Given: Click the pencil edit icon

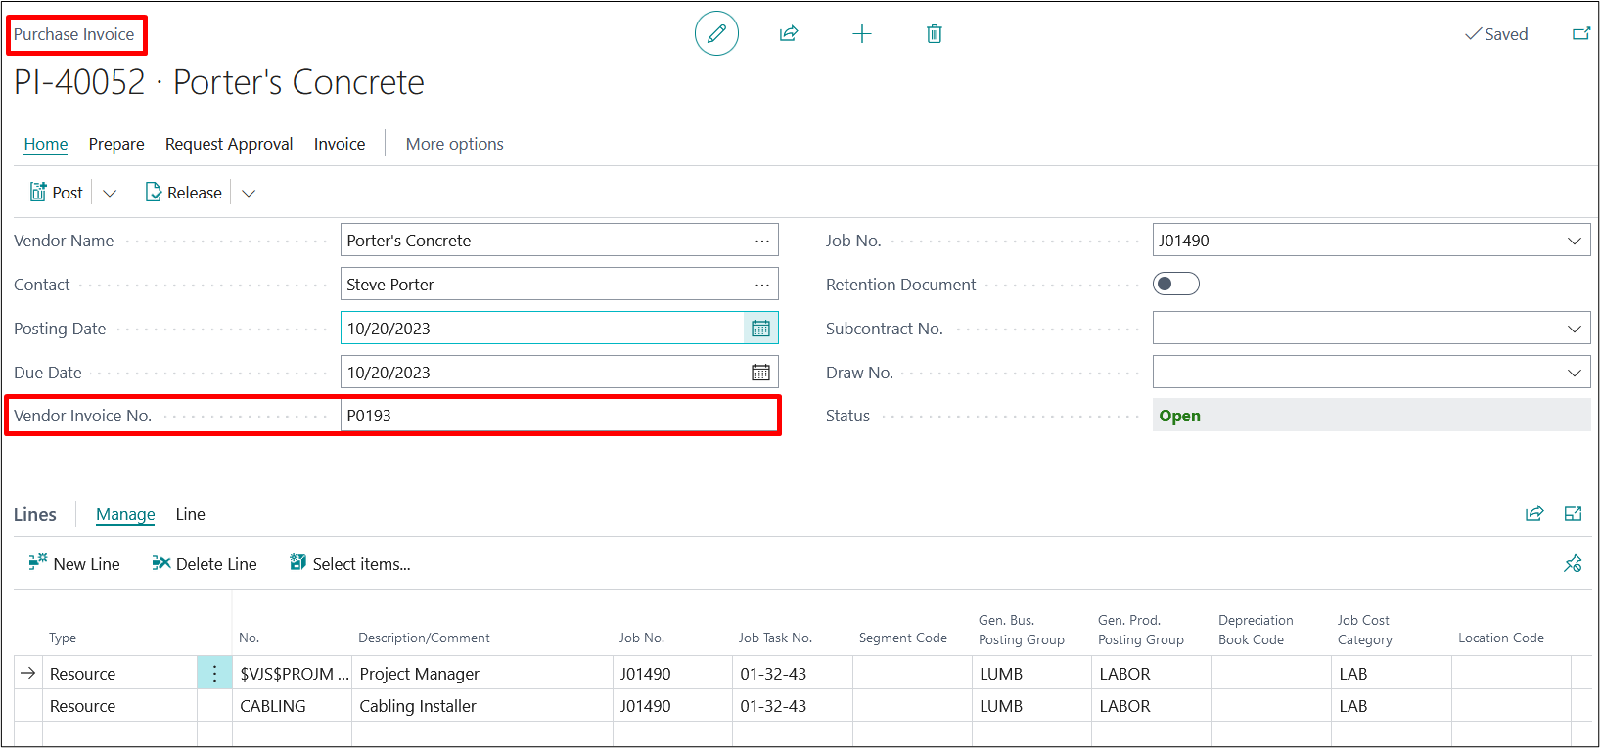Looking at the screenshot, I should pyautogui.click(x=716, y=34).
